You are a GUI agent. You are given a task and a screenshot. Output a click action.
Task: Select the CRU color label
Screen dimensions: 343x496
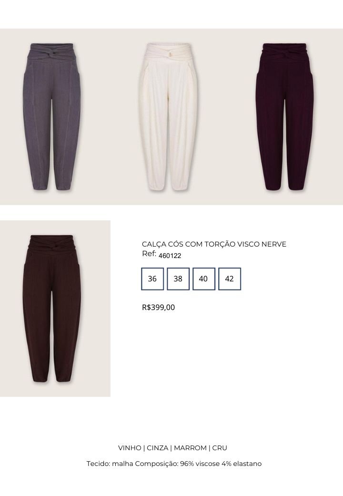(220, 448)
